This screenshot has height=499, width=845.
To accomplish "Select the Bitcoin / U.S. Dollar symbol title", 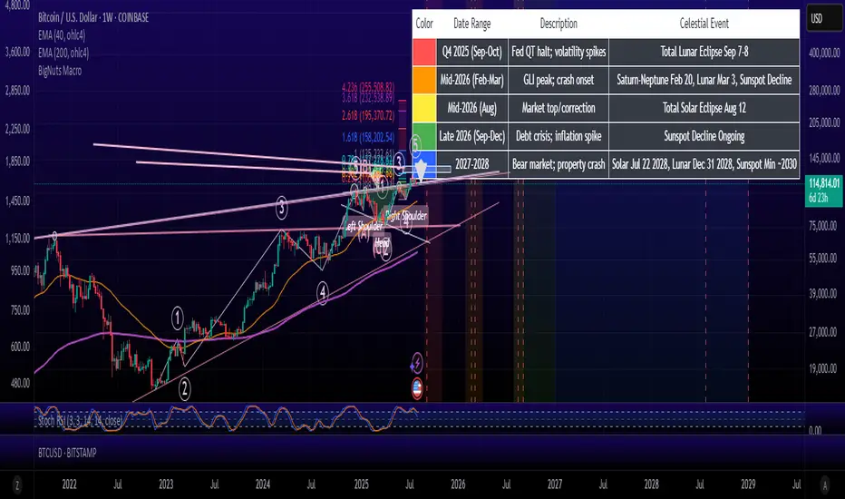I will (x=93, y=18).
